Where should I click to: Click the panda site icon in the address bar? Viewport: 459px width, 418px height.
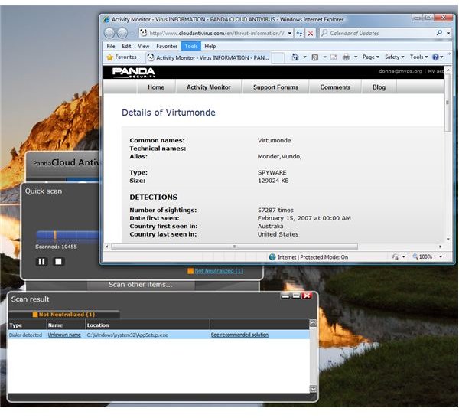tap(143, 33)
